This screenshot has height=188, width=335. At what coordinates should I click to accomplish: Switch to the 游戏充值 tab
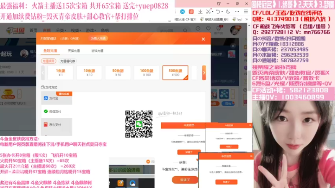coord(98,51)
